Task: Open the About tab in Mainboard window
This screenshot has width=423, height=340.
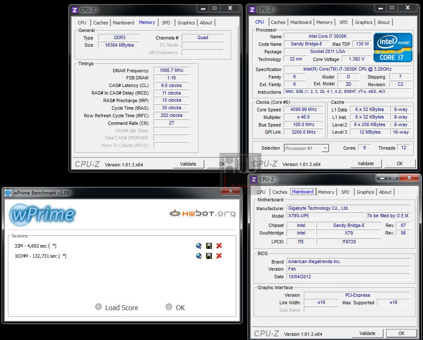Action: 385,192
